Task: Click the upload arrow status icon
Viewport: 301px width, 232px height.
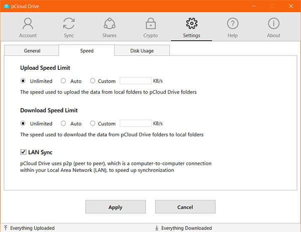Action: (6, 228)
